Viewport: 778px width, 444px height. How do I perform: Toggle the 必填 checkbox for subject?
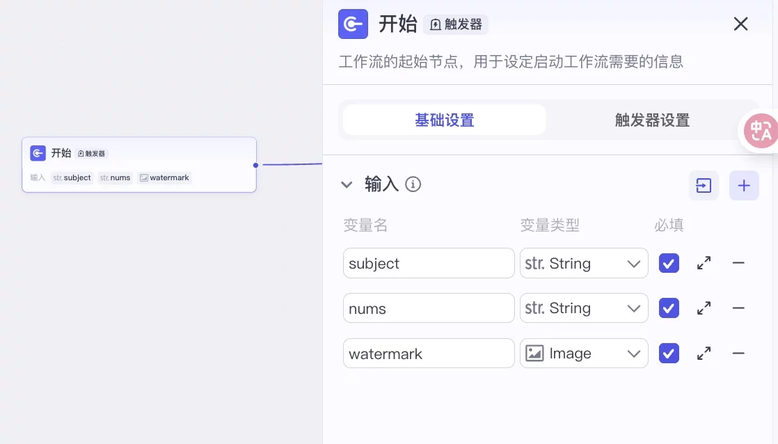click(x=669, y=263)
